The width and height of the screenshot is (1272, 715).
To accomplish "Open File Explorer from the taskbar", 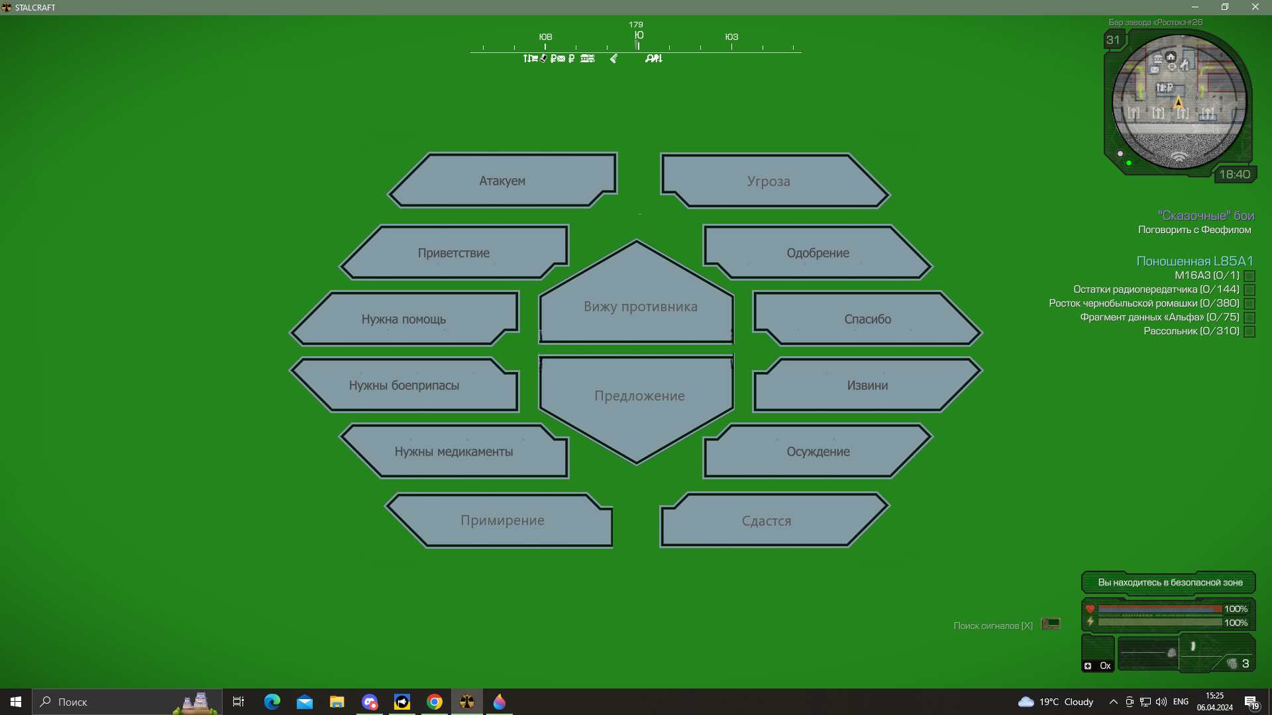I will (x=337, y=702).
